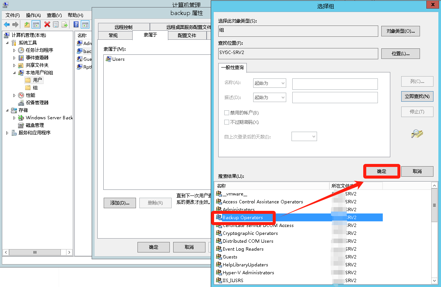Click the 添加(D)... button

click(x=120, y=203)
